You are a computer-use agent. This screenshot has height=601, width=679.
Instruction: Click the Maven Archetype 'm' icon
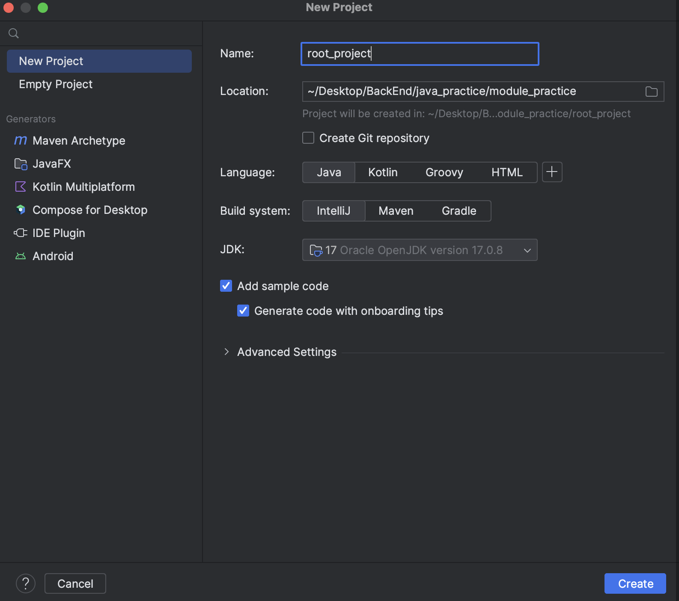pos(21,140)
